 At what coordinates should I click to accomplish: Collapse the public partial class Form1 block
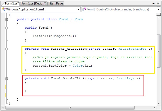(6, 19)
